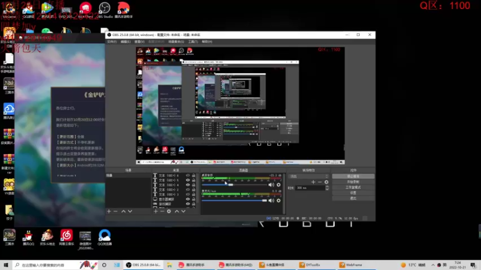The width and height of the screenshot is (481, 270).
Task: Open QQ浏览器 desktop icon
Action: pos(104,236)
